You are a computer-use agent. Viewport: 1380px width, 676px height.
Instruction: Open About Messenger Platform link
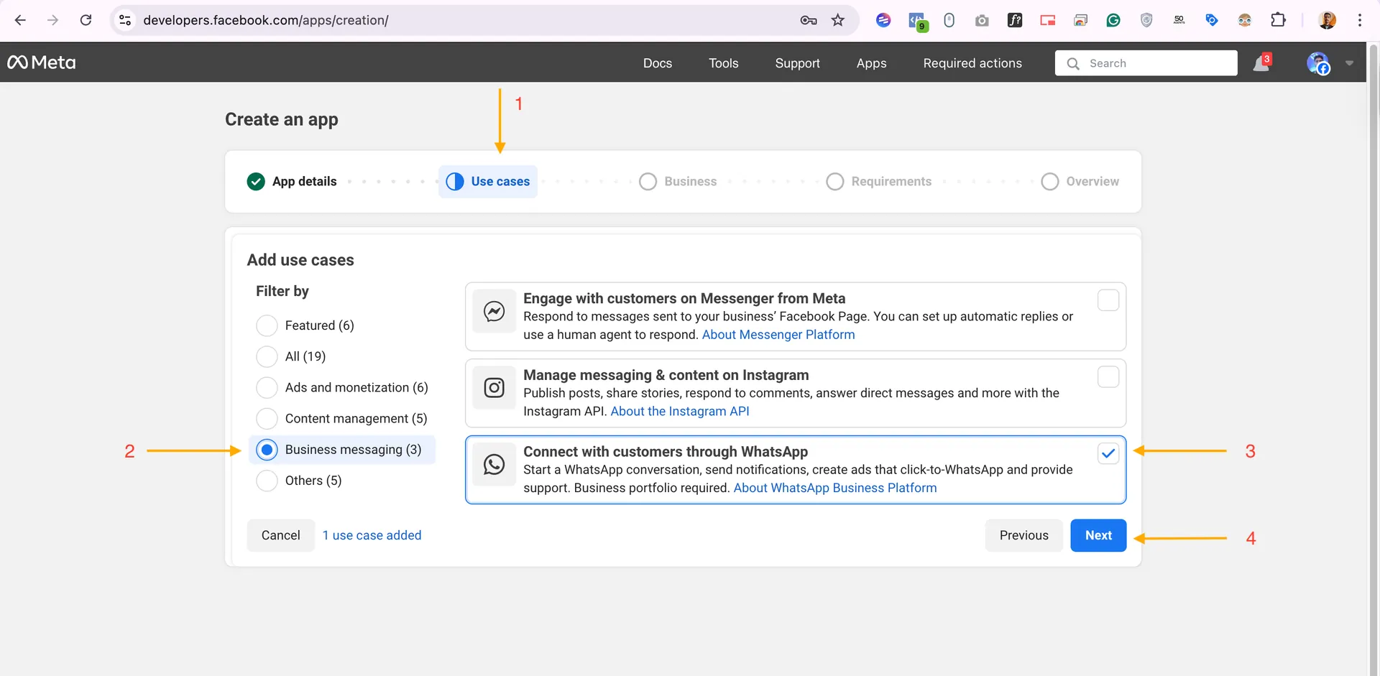(778, 335)
